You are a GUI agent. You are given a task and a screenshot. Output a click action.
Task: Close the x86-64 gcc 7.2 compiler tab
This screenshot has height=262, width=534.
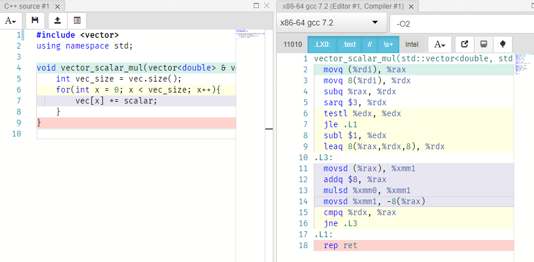[411, 7]
